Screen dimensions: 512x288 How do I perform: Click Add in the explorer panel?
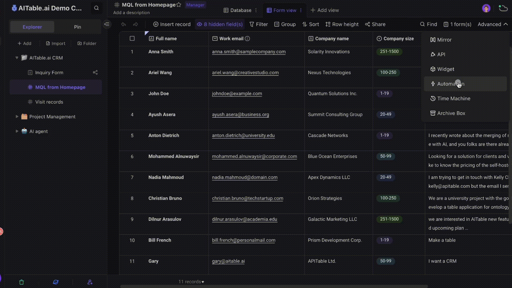tap(24, 43)
